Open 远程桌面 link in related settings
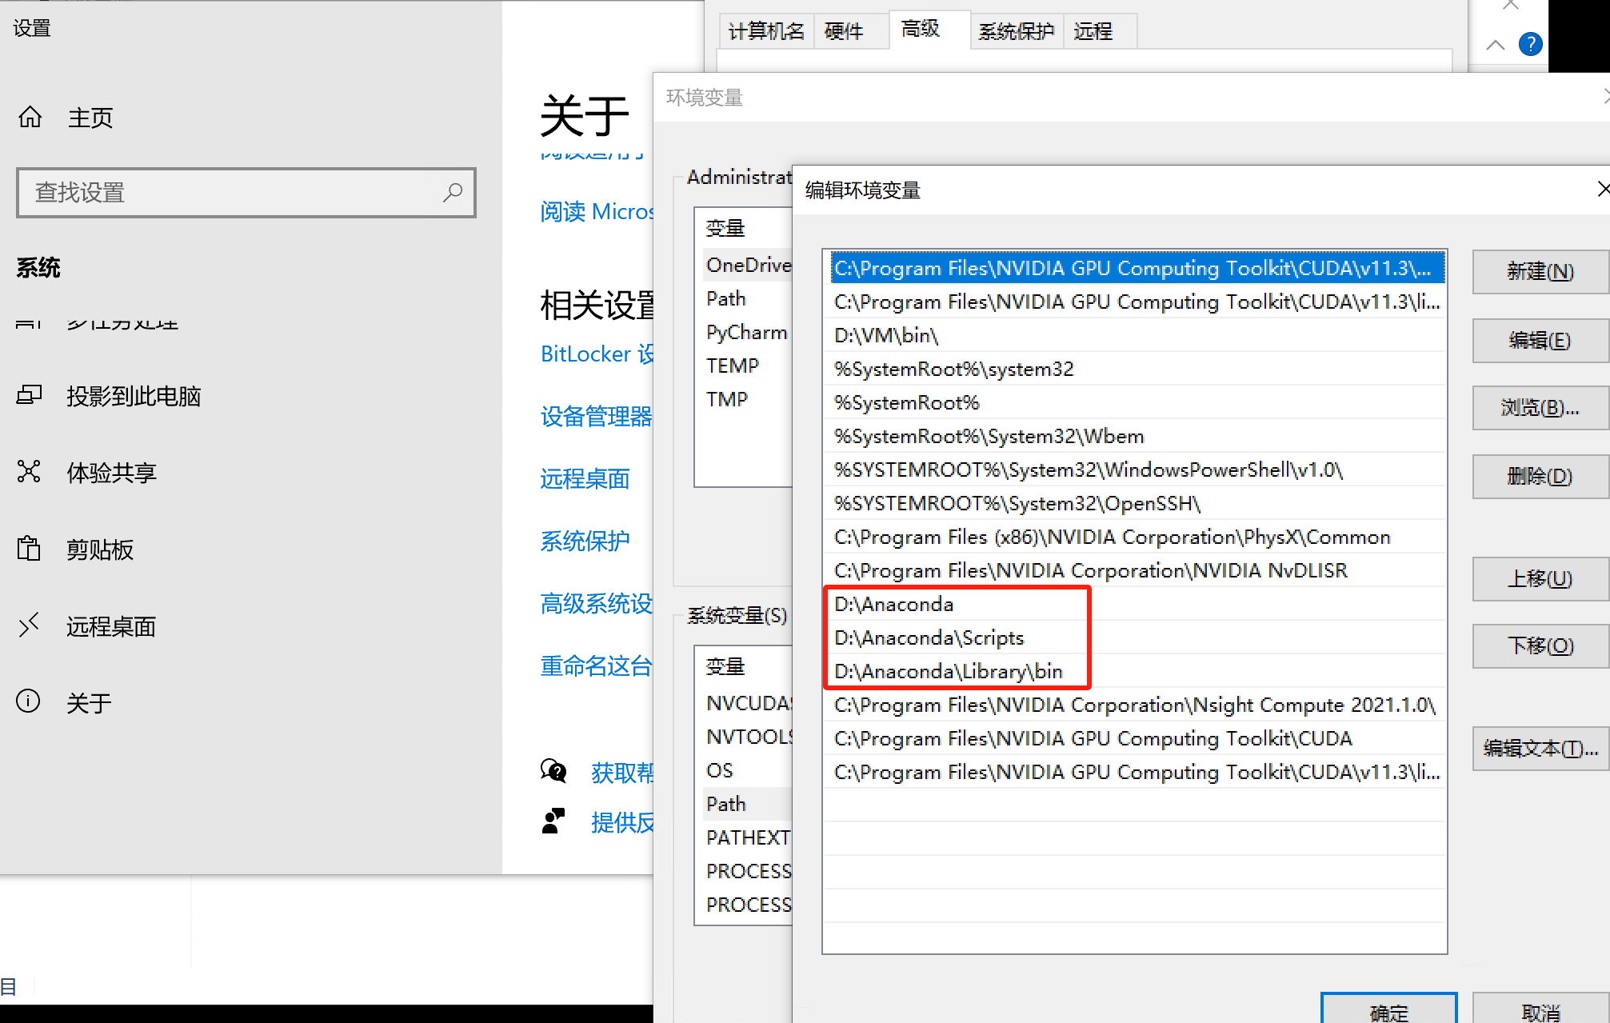The image size is (1610, 1023). [x=585, y=478]
